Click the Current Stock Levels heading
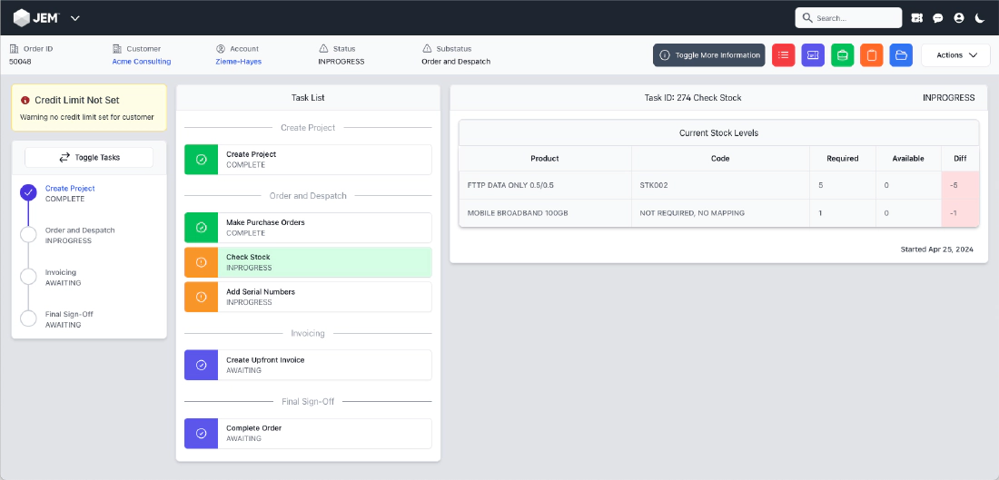This screenshot has height=480, width=999. (718, 133)
